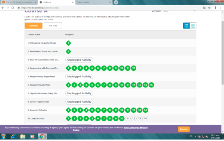Open level 1 diamond of Sequencing lesson
Viewport: 224px width, 141px height.
[68, 68]
